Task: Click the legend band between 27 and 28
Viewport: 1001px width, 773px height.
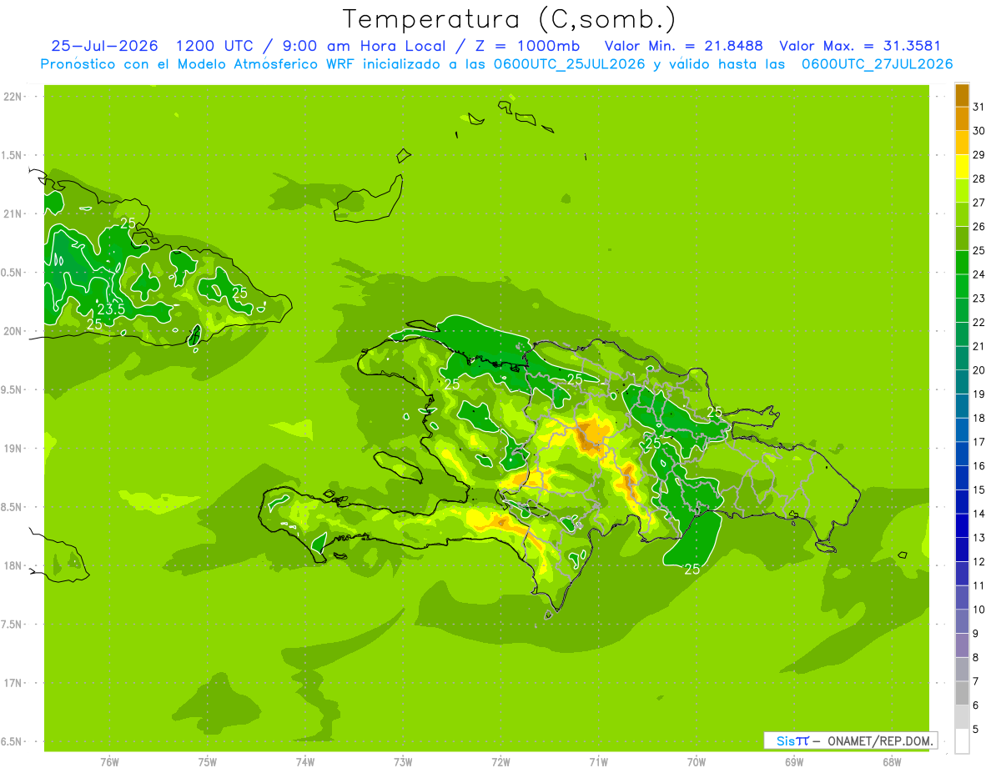Action: pyautogui.click(x=962, y=189)
